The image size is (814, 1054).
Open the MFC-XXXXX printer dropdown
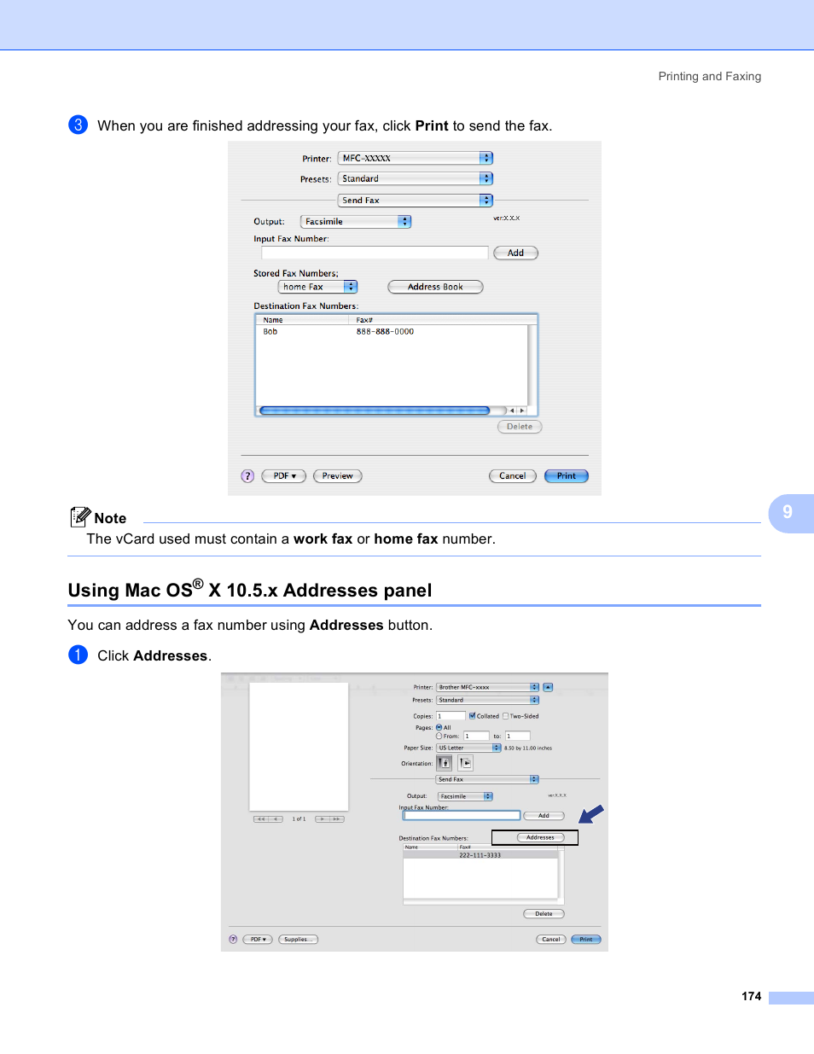(416, 158)
